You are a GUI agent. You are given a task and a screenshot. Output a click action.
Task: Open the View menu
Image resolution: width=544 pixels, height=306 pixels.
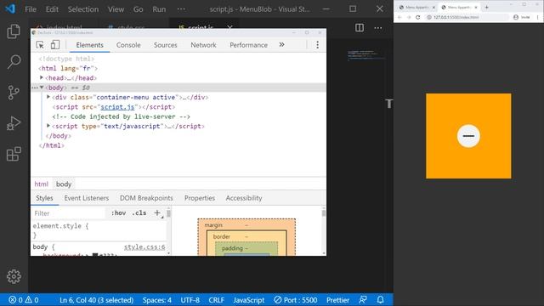116,9
